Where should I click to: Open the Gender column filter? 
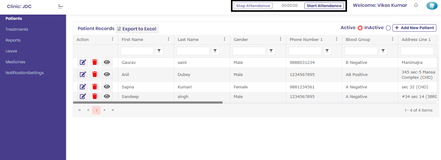(271, 51)
